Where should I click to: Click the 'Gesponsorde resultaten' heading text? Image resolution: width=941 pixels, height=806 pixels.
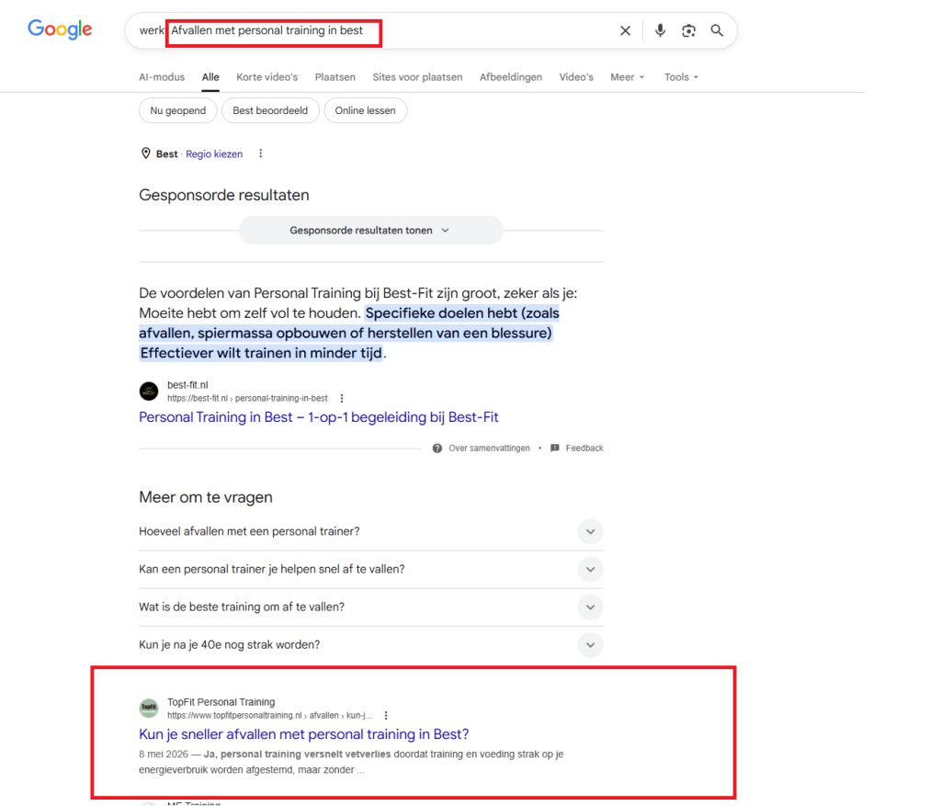click(224, 195)
